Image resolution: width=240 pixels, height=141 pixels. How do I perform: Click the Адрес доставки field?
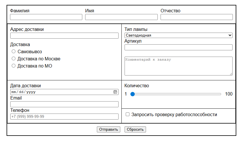pos(64,36)
